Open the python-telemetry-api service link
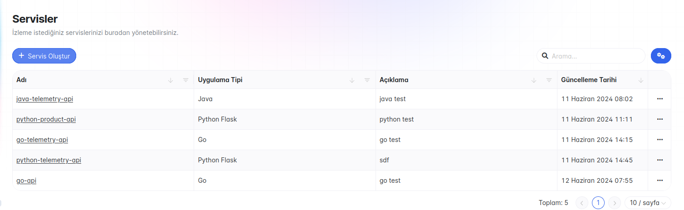The height and width of the screenshot is (210, 684). [x=49, y=160]
